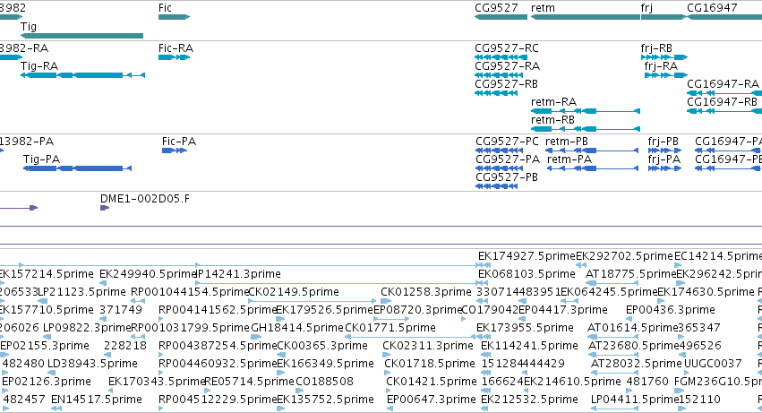This screenshot has height=413, width=762.
Task: Click EST EN14517.5prime
Action: 96,400
